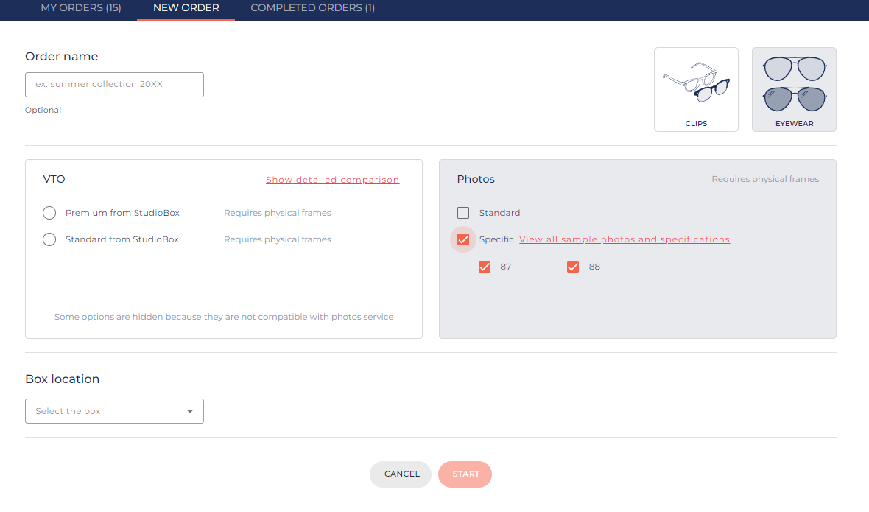
Task: Focus the Order name text field
Action: 114,85
